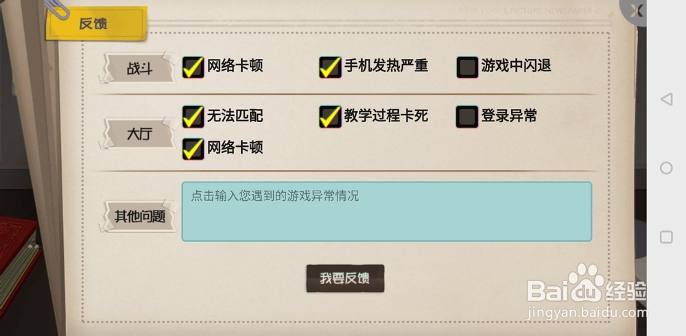Open the jingyan.baidu.com watermark link
This screenshot has width=686, height=336.
click(588, 313)
